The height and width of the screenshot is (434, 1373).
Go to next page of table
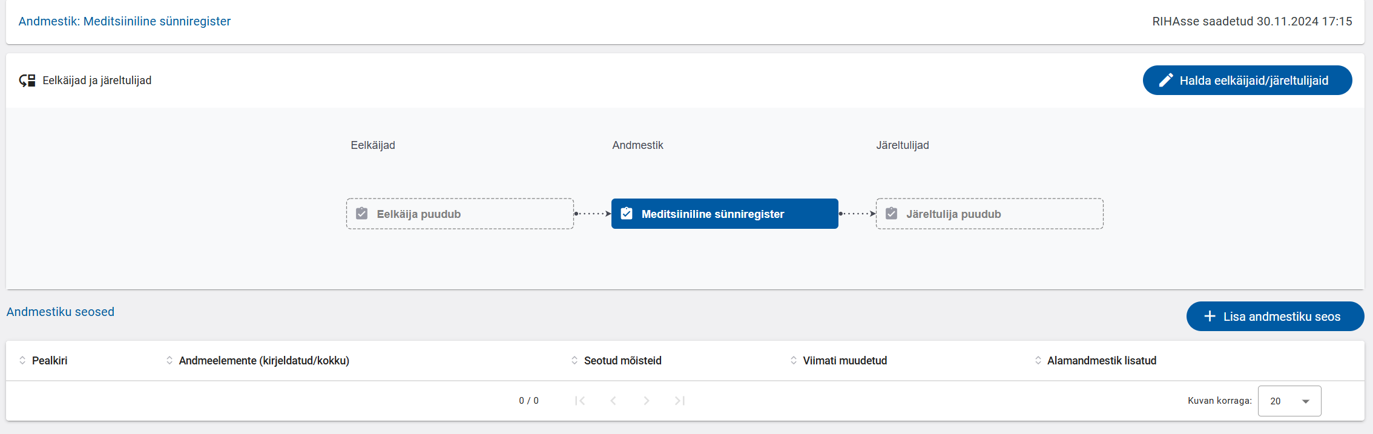point(647,401)
